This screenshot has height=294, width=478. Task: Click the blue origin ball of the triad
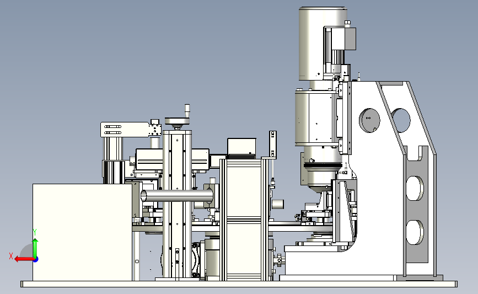click(36, 259)
